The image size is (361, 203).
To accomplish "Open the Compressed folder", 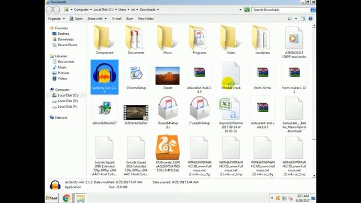I will [x=104, y=40].
